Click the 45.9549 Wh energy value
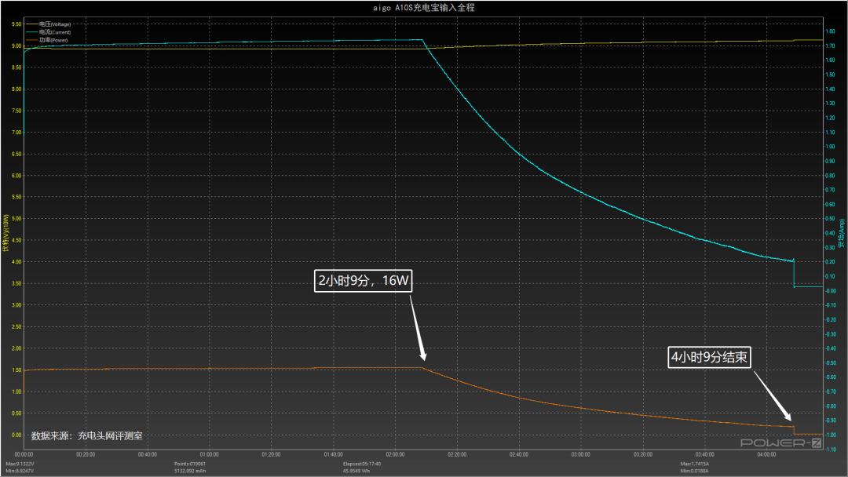Viewport: 848px width, 477px height. point(356,471)
